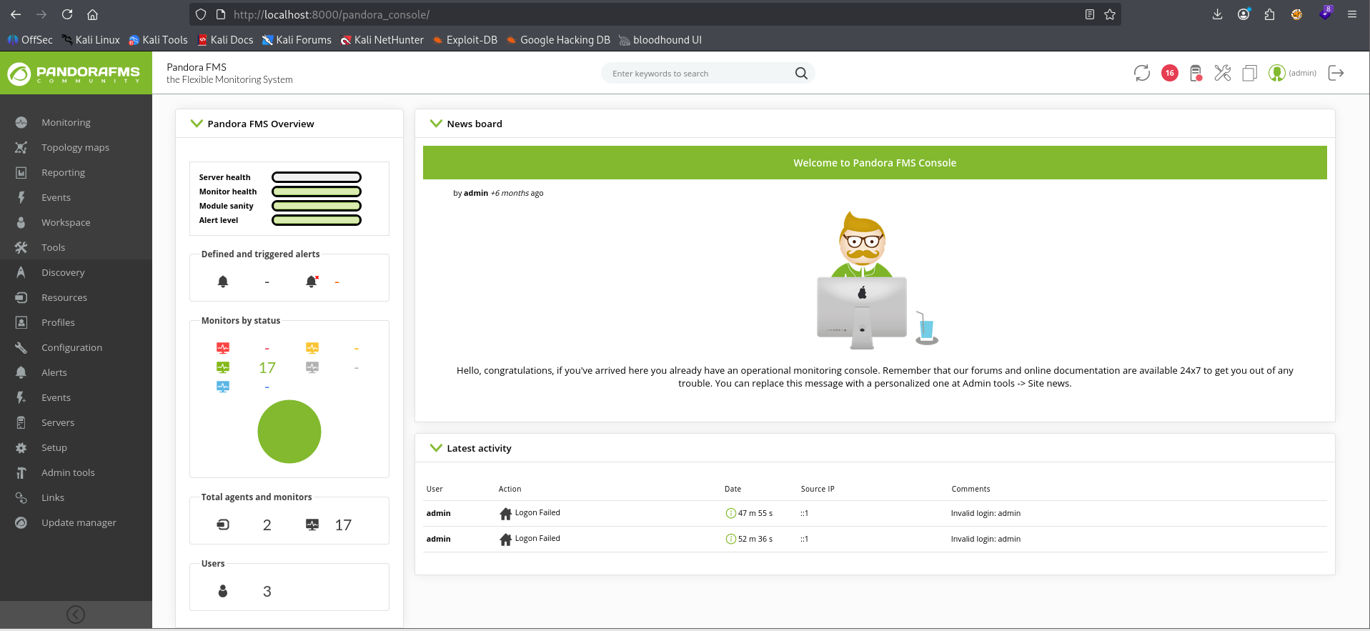
Task: Click the browser address bar
Action: coord(654,14)
